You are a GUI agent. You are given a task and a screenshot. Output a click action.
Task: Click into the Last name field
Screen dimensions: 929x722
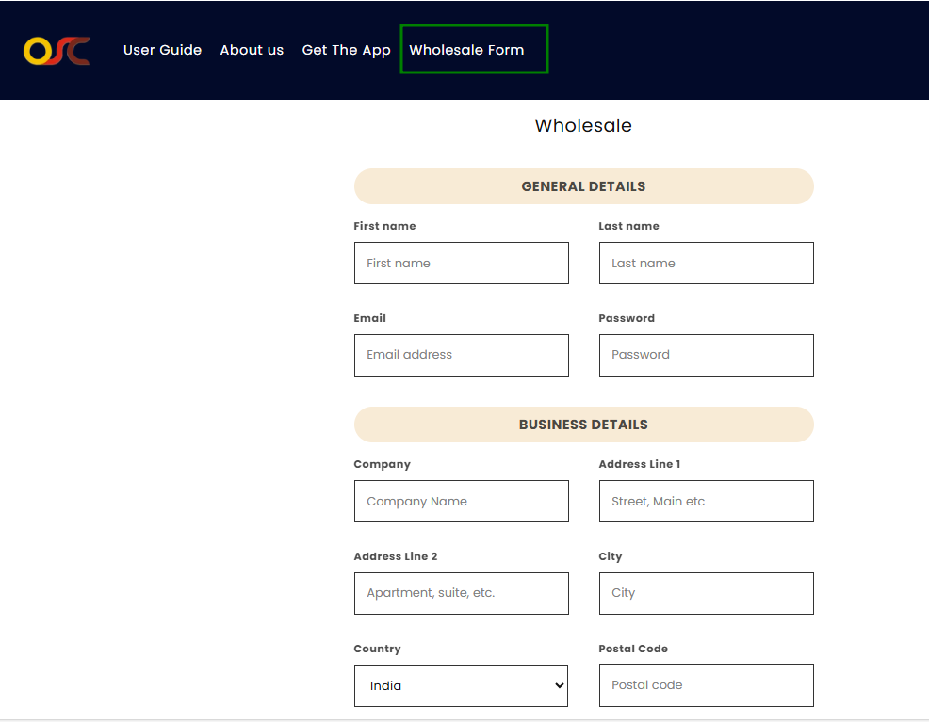[706, 264]
